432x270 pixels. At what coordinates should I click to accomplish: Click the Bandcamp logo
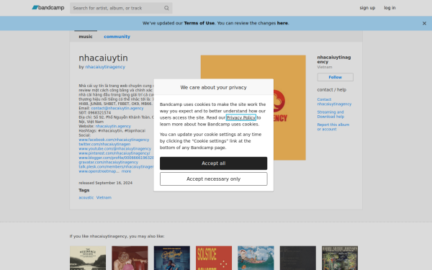pos(48,8)
